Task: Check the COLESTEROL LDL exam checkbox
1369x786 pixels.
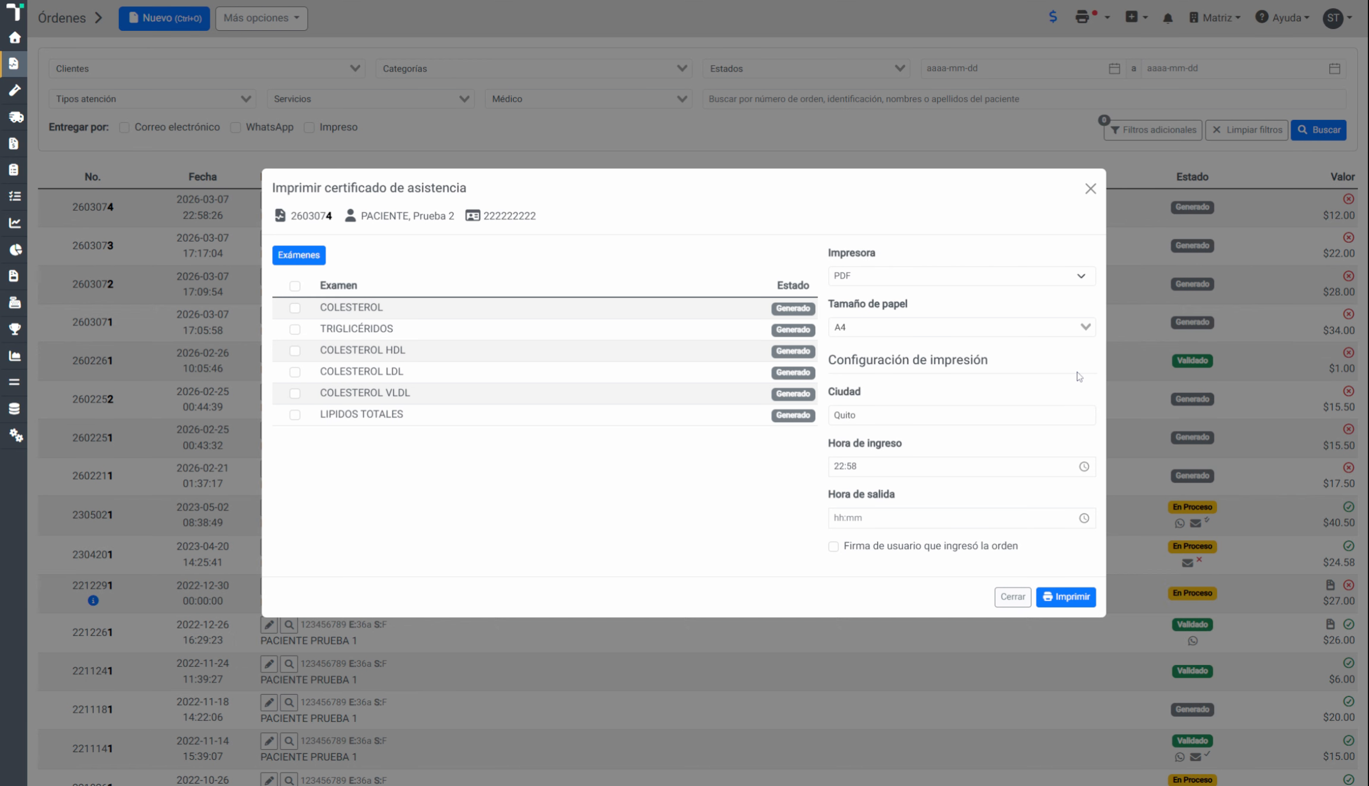Action: [x=295, y=372]
